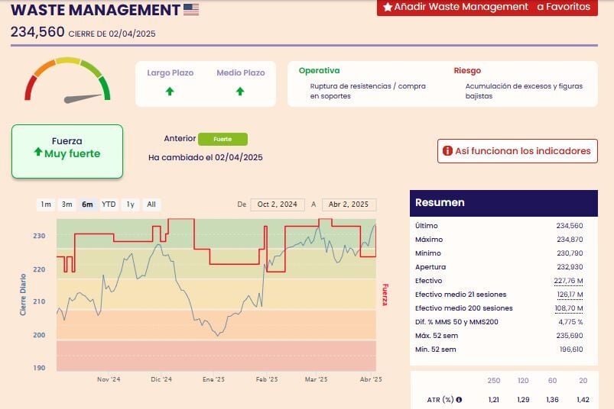This screenshot has height=409, width=614.
Task: Click the end date field Abr 2, 2025
Action: [349, 204]
